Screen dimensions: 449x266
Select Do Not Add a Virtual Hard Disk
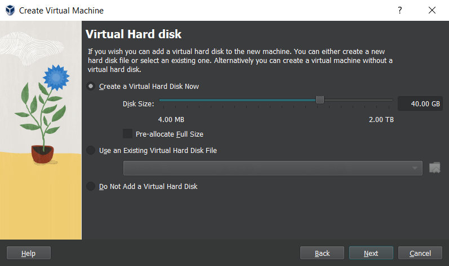[x=91, y=186]
